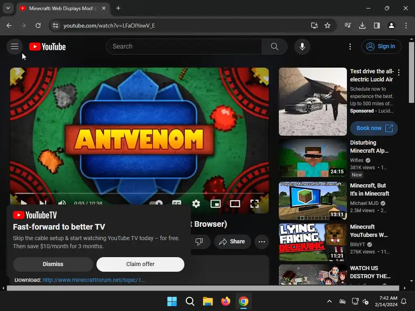
Task: Open the YouTube guide hamburger menu
Action: click(15, 47)
